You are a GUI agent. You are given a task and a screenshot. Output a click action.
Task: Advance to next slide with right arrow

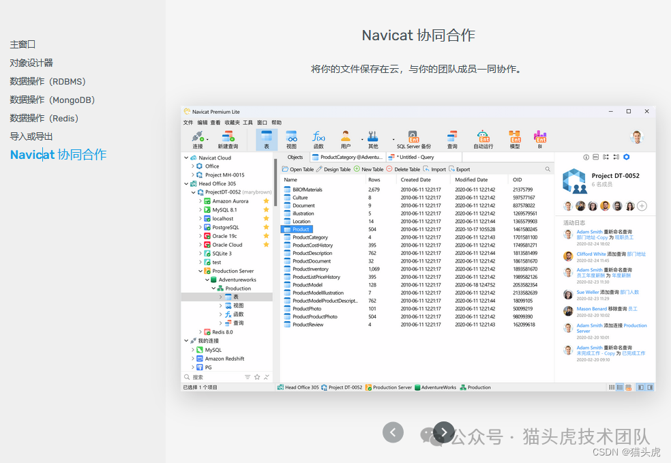pos(444,432)
